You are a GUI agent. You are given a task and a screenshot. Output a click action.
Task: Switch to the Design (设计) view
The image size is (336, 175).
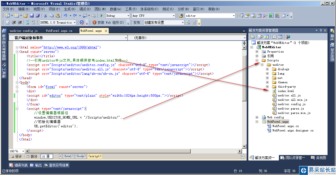[16, 156]
